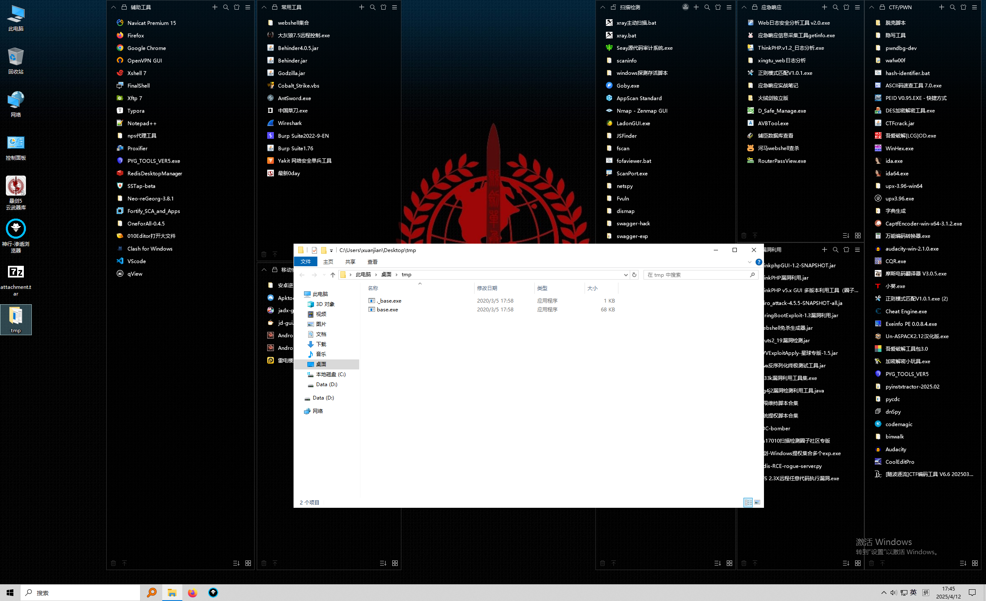986x601 pixels.
Task: Expand the address bar history dropdown
Action: tap(626, 275)
